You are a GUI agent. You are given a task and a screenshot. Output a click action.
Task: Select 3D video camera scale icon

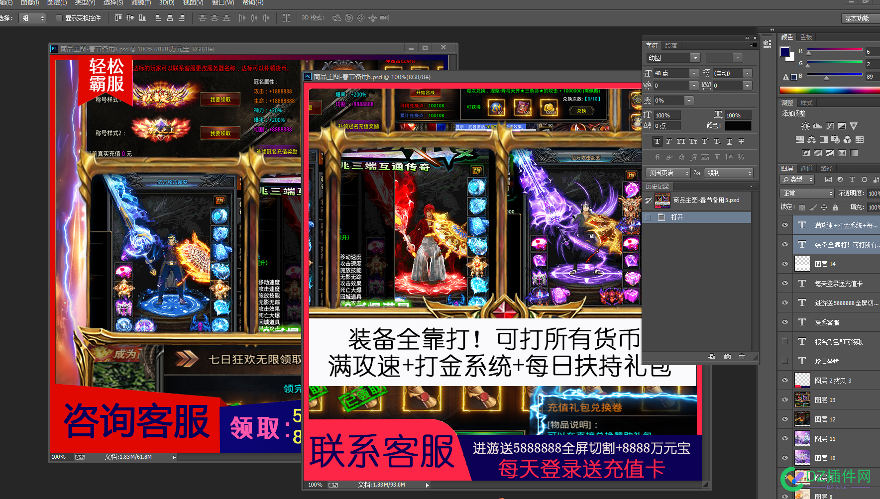385,18
